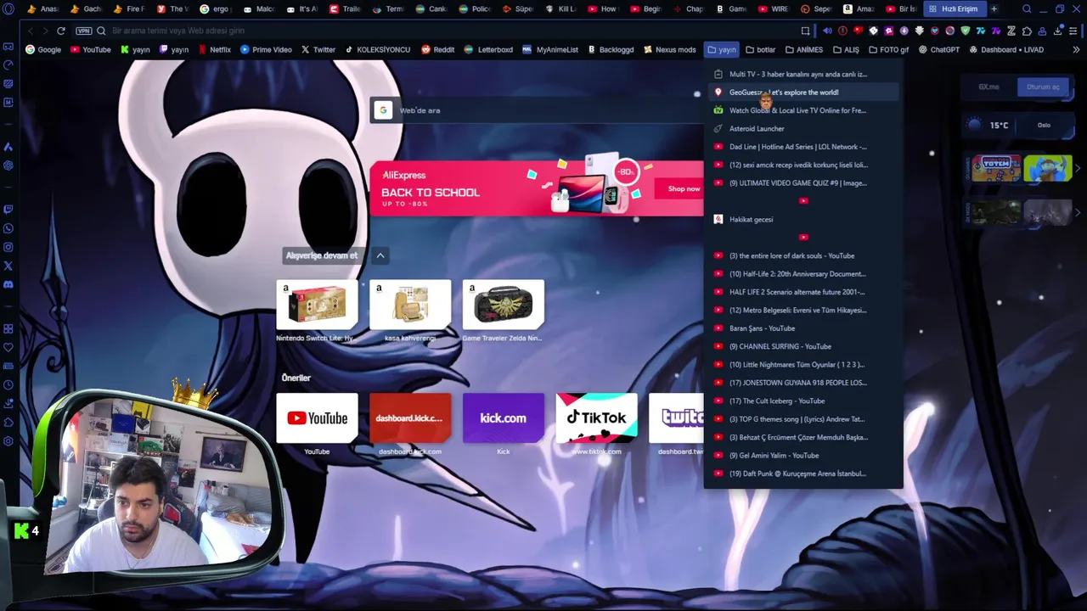Open Discord in the sidebar
The image size is (1087, 611).
(8, 284)
